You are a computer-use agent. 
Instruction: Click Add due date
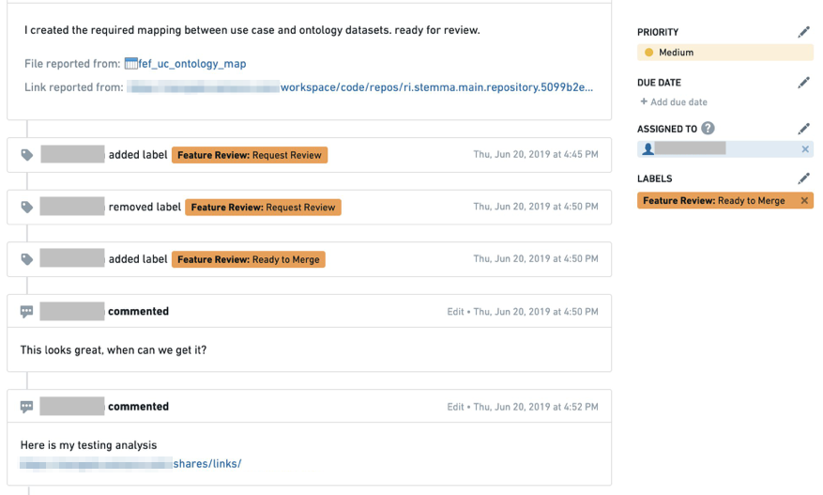tap(674, 102)
